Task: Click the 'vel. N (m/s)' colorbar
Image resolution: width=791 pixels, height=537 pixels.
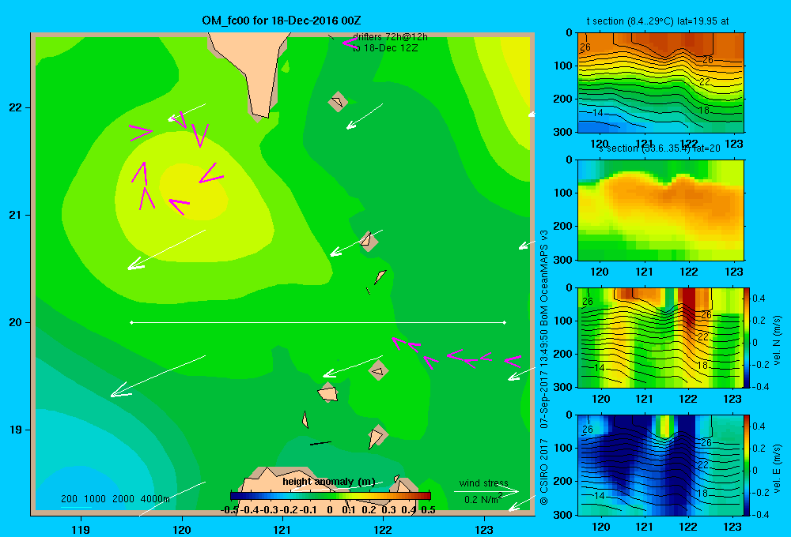Action: (747, 337)
